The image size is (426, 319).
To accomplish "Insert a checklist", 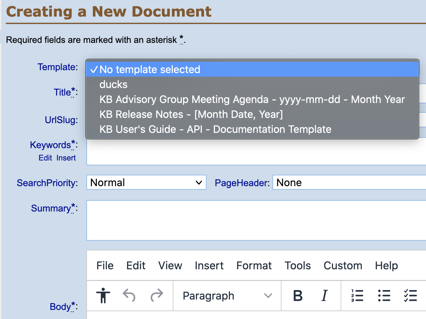I will (x=410, y=296).
